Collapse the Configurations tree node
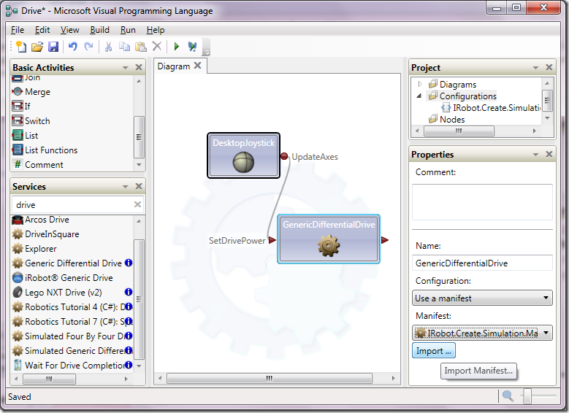The image size is (569, 413). click(420, 96)
